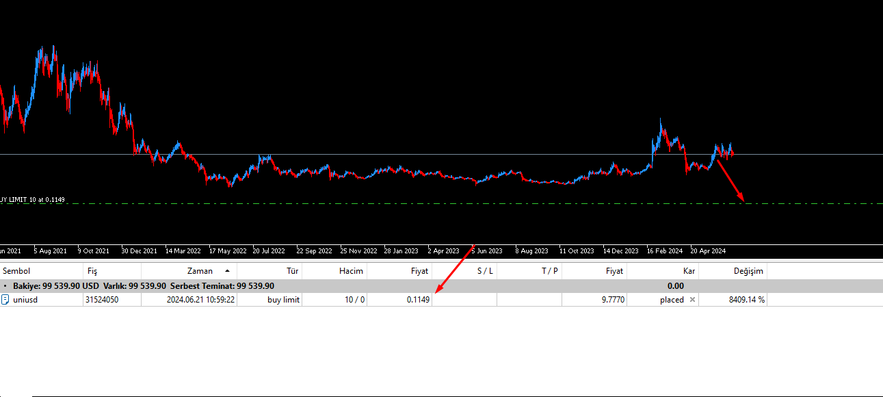Click the 20 Apr 2024 date label
Viewport: 883px width, 397px height.
pos(708,251)
